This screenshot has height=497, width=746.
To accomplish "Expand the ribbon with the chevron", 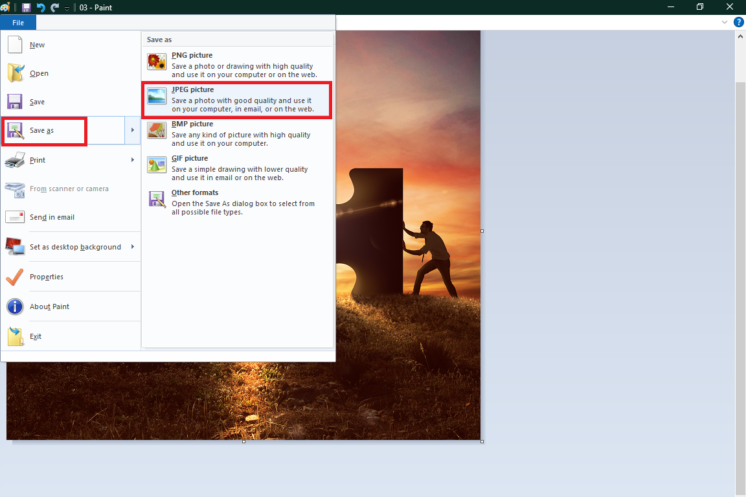I will (725, 22).
